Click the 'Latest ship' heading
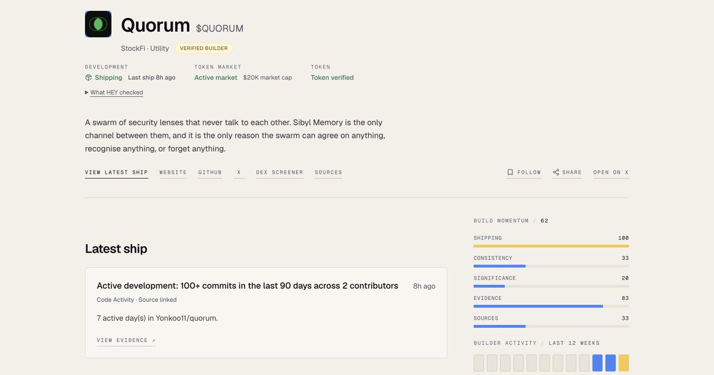The image size is (714, 375). pos(116,249)
